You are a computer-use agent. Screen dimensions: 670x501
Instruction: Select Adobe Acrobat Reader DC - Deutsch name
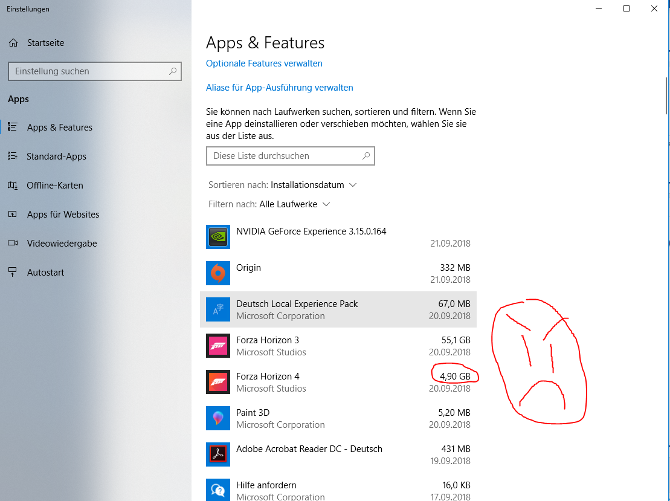tap(309, 449)
